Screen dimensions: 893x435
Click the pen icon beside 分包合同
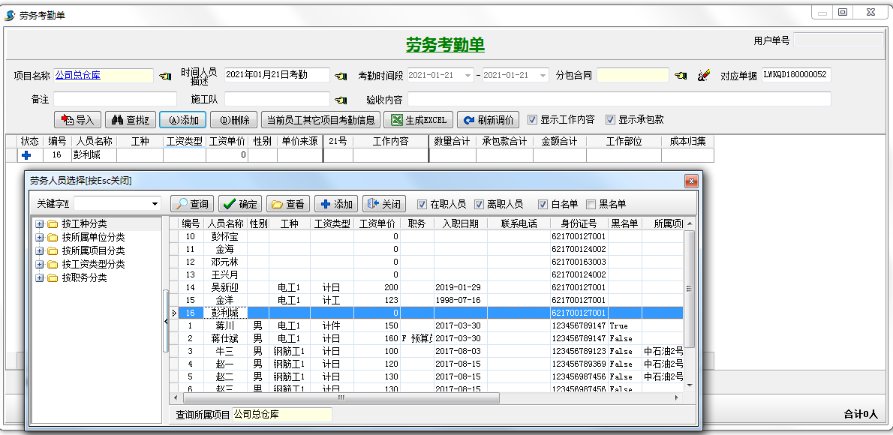703,76
